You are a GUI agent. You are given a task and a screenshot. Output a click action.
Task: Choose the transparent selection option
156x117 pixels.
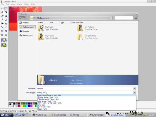tap(4, 45)
